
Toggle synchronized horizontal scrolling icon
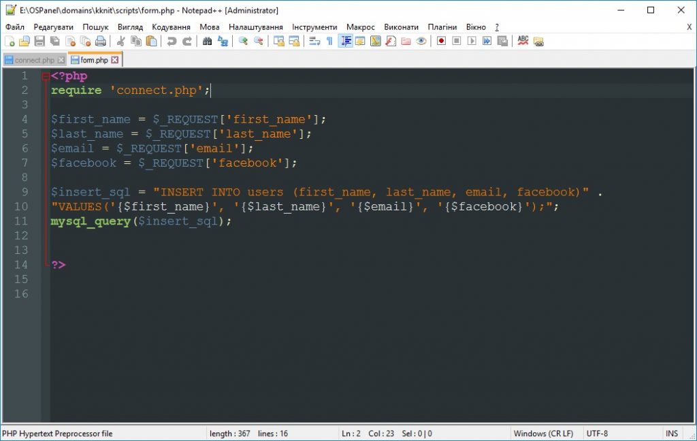(294, 42)
